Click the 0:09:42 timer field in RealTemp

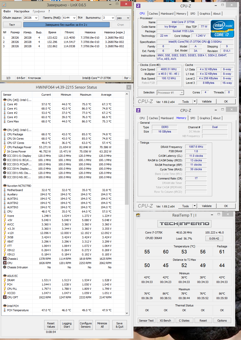(x=214, y=239)
